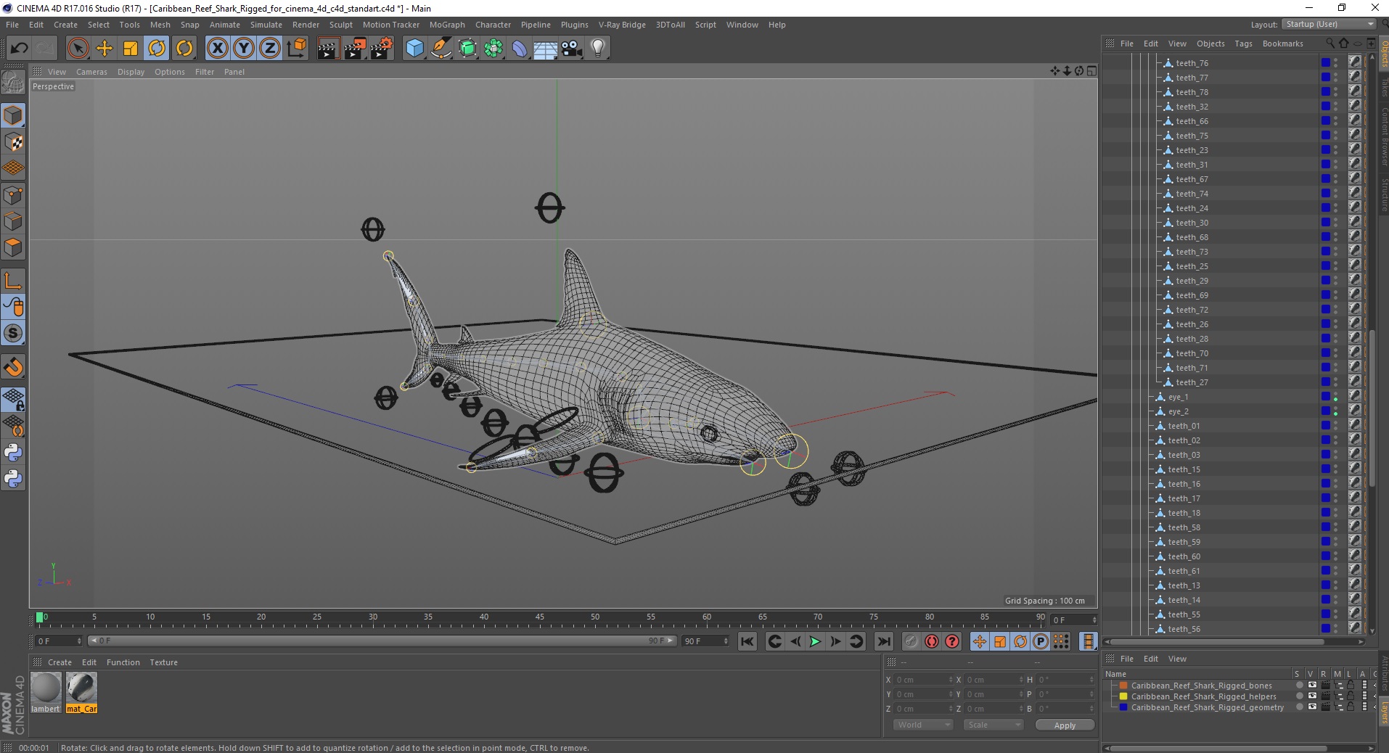Open the Array modeling objects icon
This screenshot has height=753, width=1389.
coord(493,48)
